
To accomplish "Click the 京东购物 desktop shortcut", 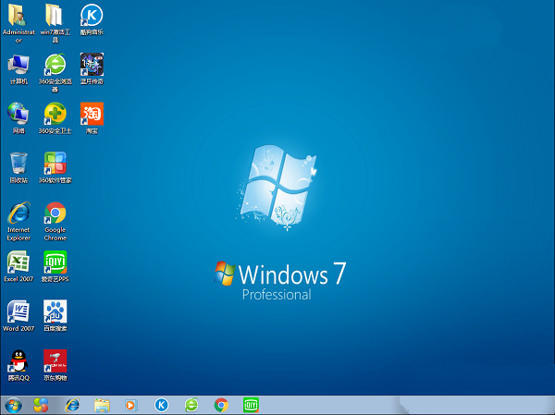I will pos(55,360).
